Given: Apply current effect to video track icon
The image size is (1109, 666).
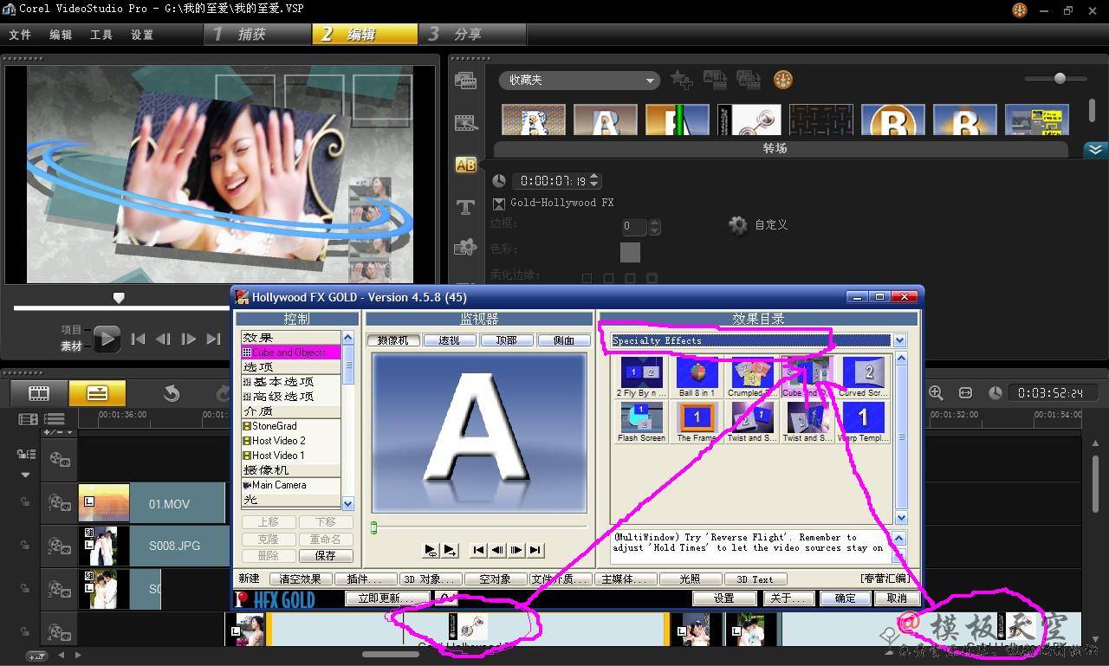Looking at the screenshot, I should pyautogui.click(x=715, y=80).
